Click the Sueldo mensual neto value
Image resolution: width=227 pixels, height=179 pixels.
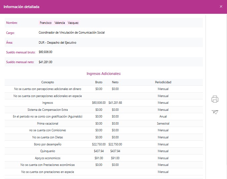(46, 62)
